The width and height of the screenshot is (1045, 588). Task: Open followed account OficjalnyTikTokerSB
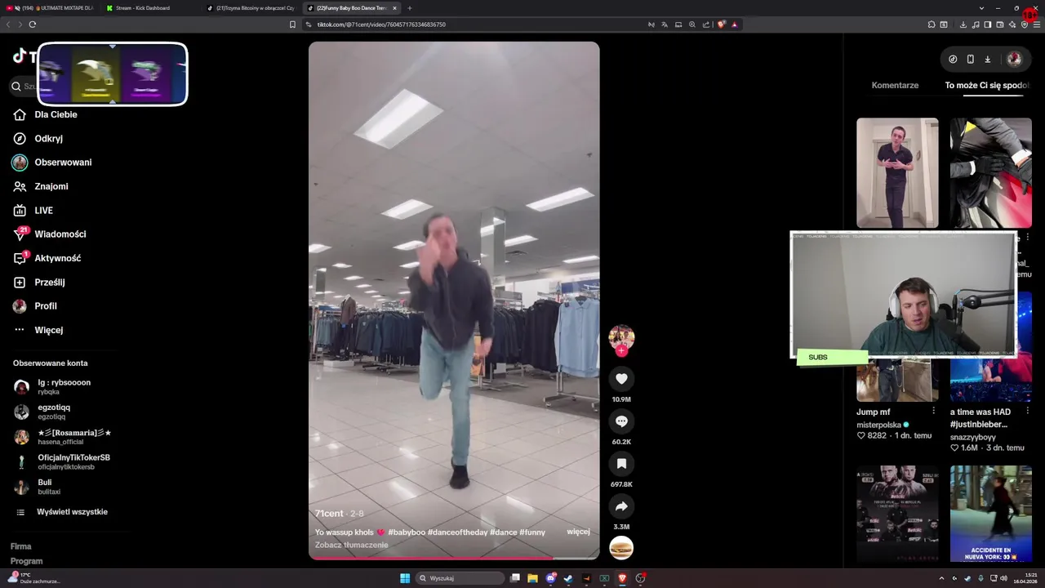click(x=62, y=461)
